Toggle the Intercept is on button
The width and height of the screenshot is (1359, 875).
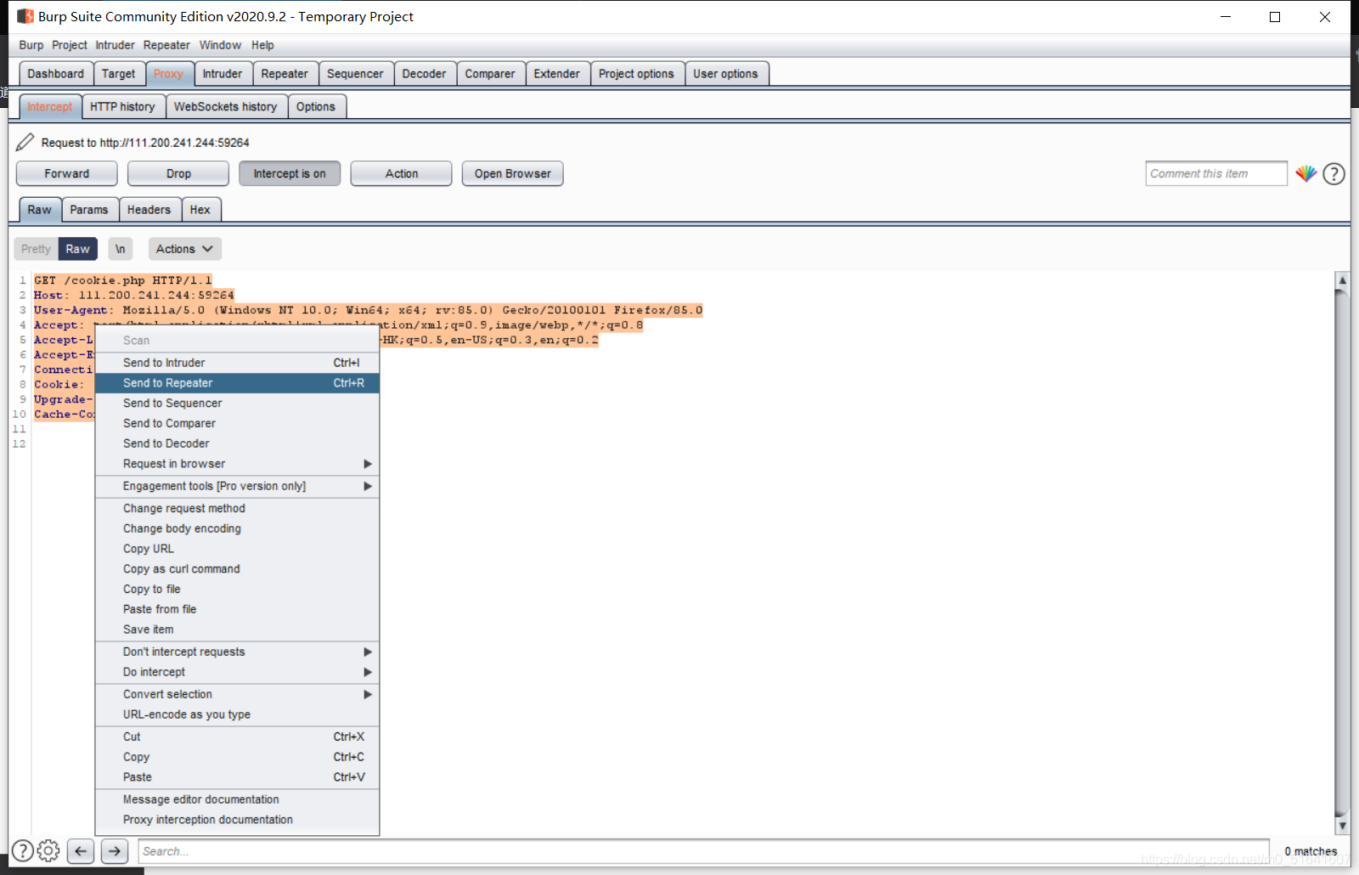click(290, 173)
